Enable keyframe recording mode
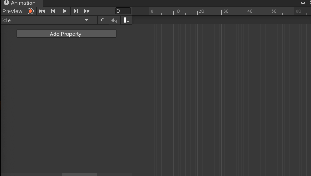311x176 pixels. pos(31,11)
